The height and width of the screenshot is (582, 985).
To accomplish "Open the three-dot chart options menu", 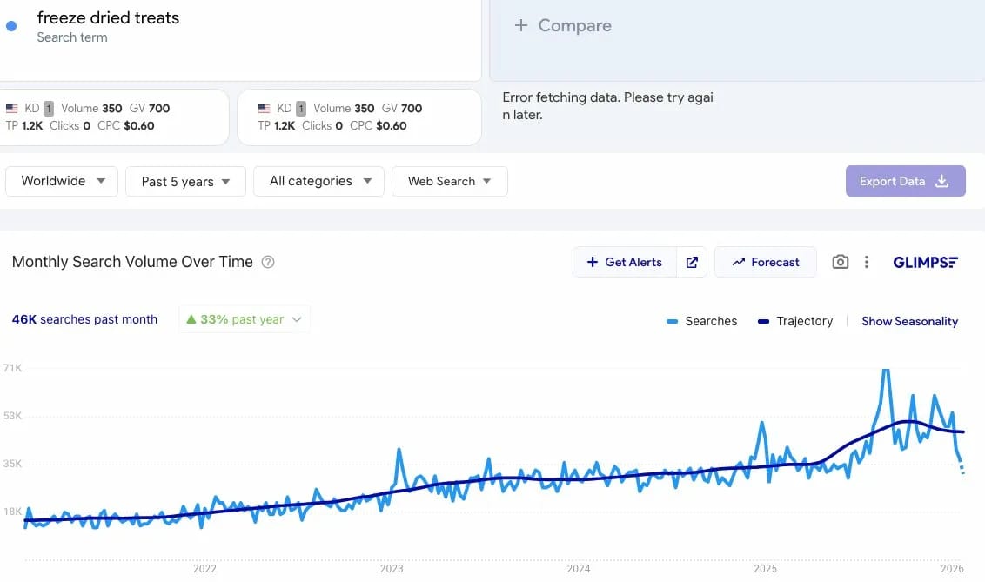I will (x=867, y=262).
